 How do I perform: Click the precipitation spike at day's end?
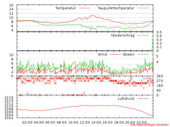coord(152,45)
